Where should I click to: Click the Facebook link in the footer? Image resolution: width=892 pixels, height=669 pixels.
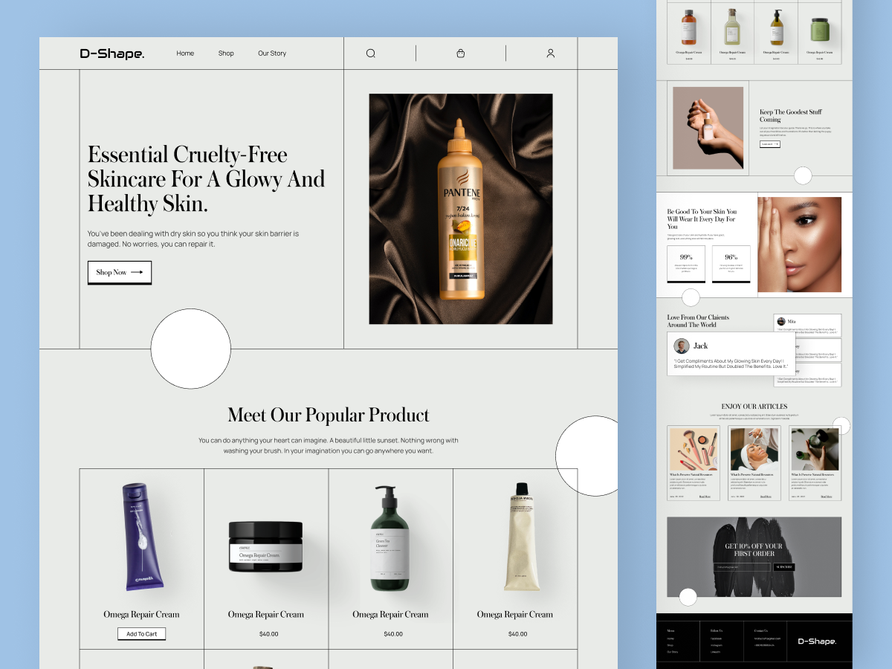pos(716,639)
